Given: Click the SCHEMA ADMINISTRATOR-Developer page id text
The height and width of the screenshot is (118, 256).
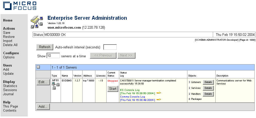Looking at the screenshot, I should click(225, 40).
